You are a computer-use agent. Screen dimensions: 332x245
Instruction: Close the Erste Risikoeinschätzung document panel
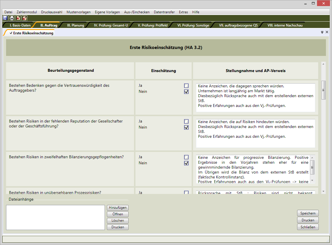pyautogui.click(x=327, y=32)
